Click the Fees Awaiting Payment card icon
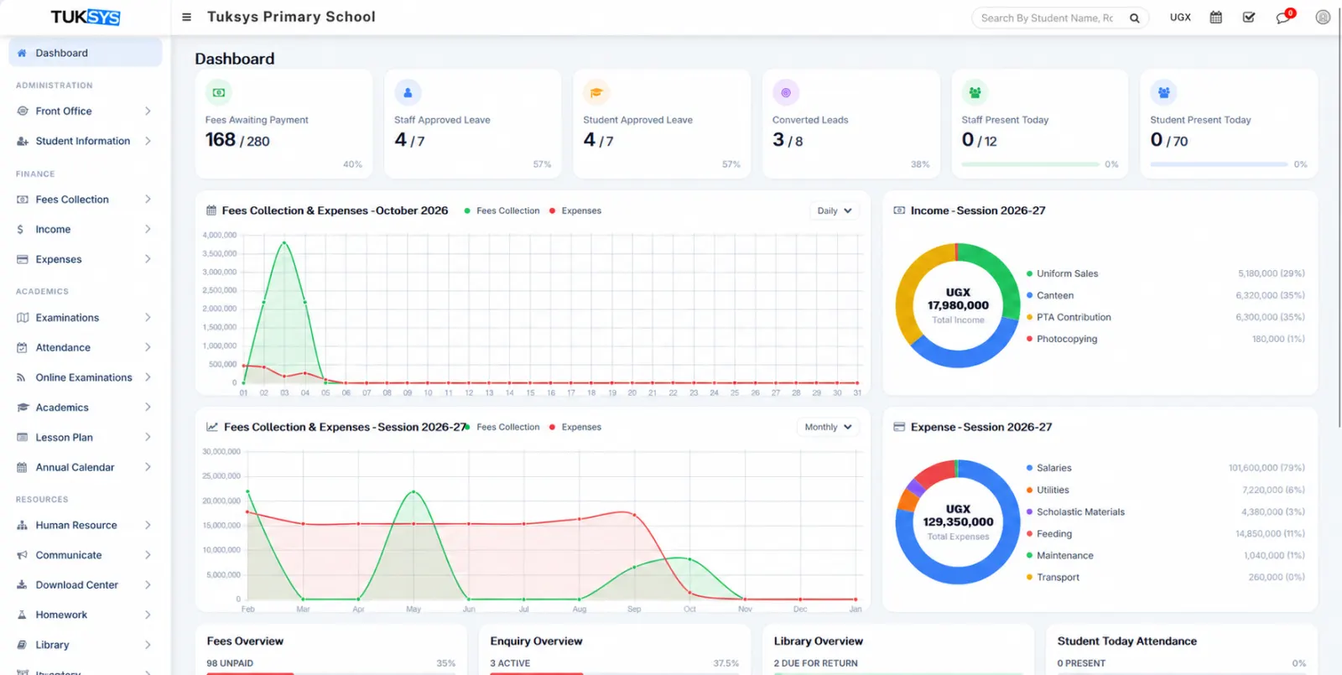1342x675 pixels. click(x=218, y=92)
